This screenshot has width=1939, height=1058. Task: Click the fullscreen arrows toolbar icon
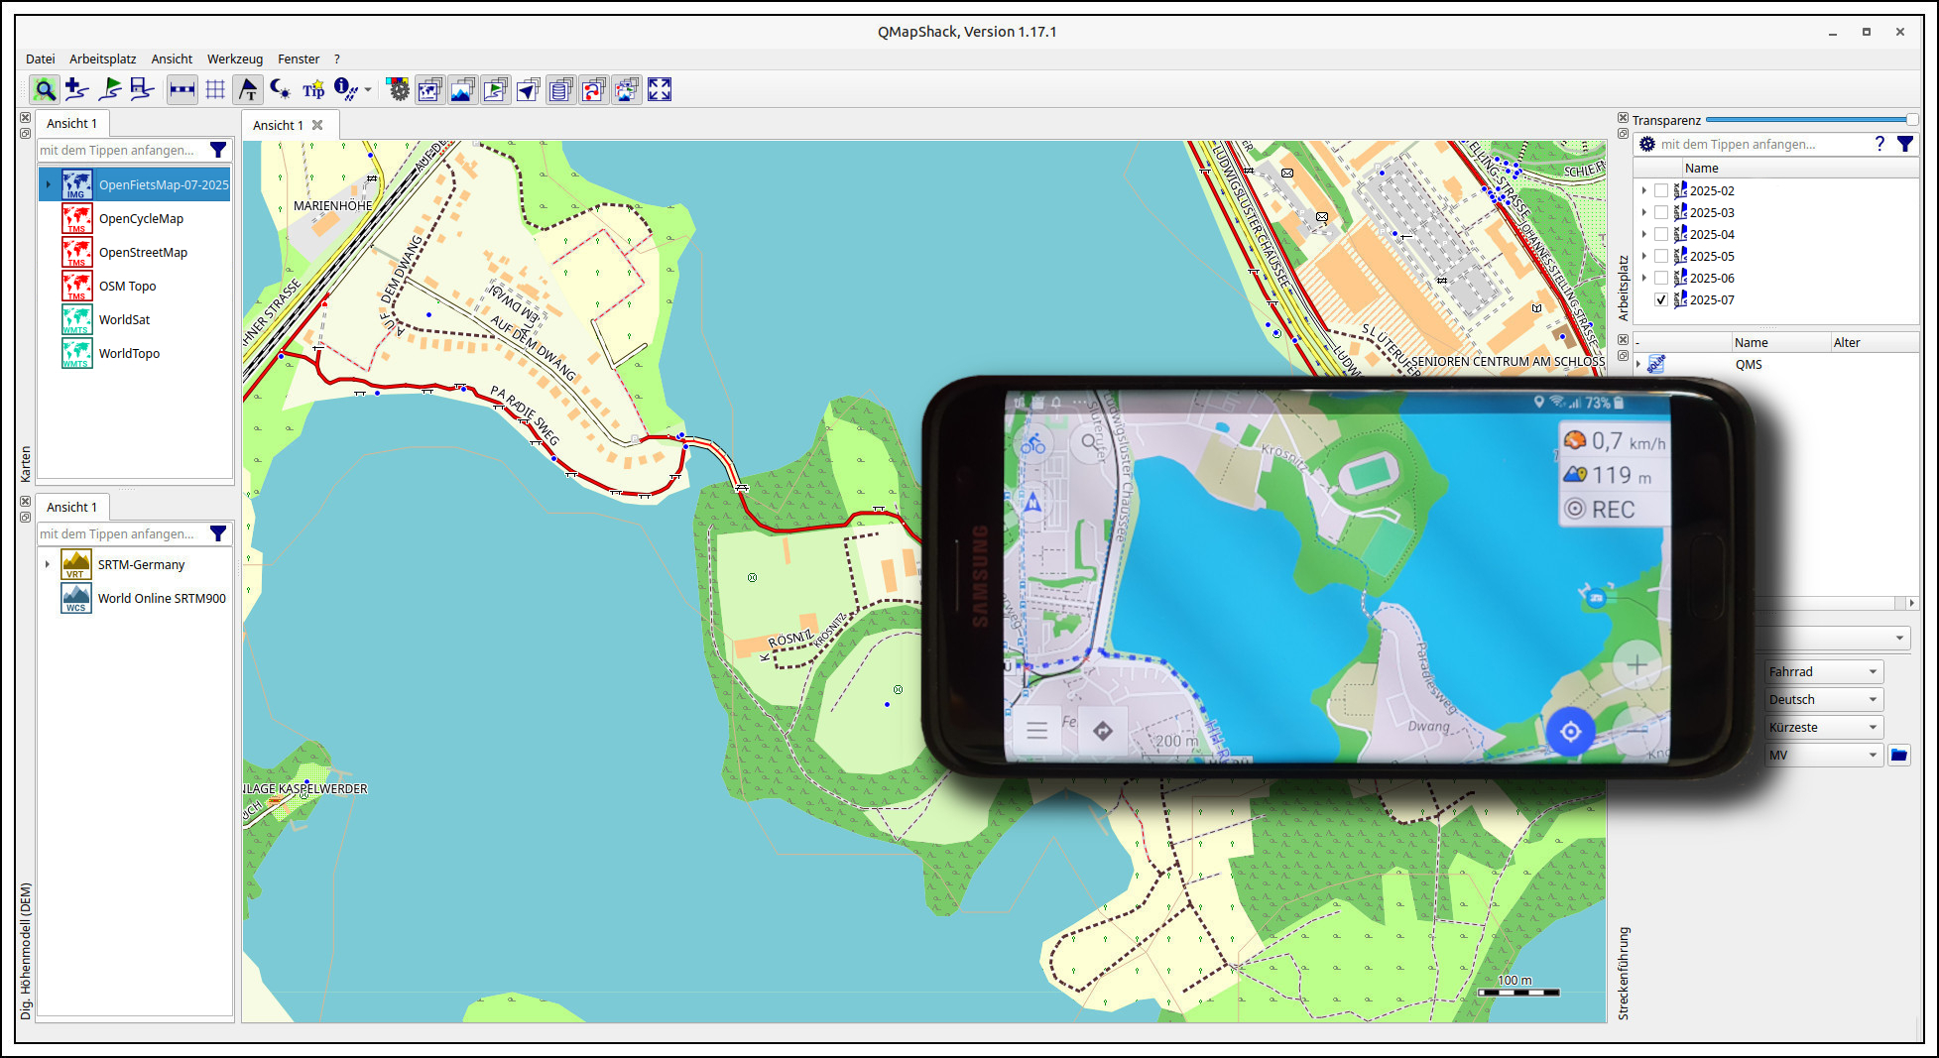pos(660,90)
